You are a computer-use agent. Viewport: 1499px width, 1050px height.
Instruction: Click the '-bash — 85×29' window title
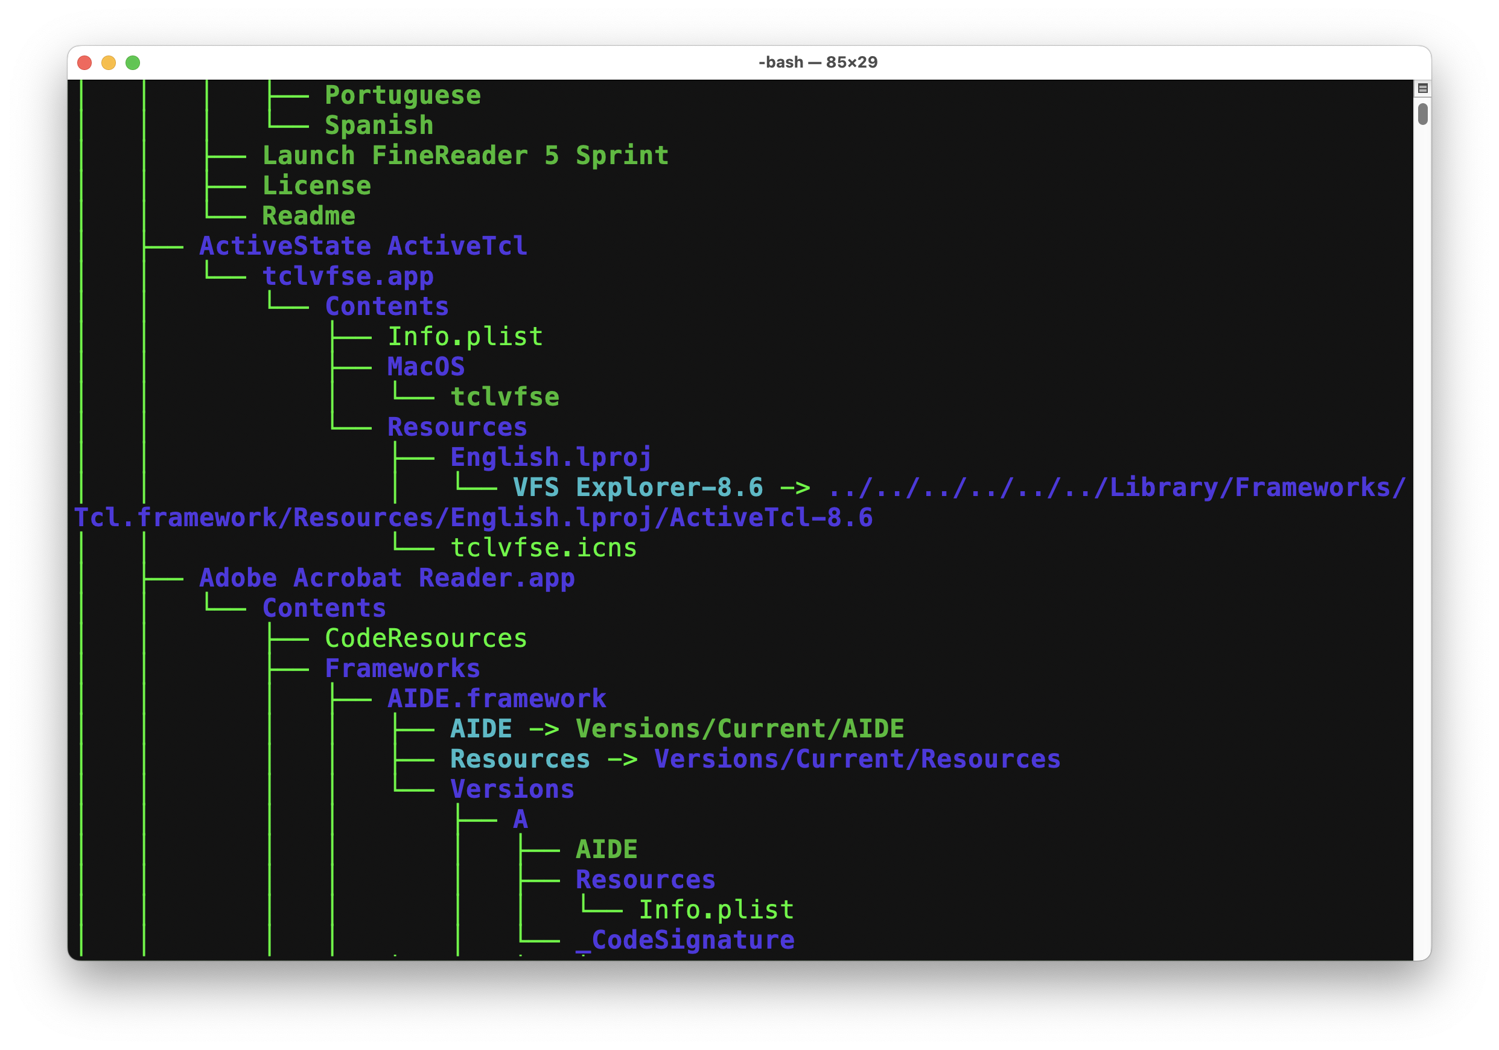coord(818,62)
